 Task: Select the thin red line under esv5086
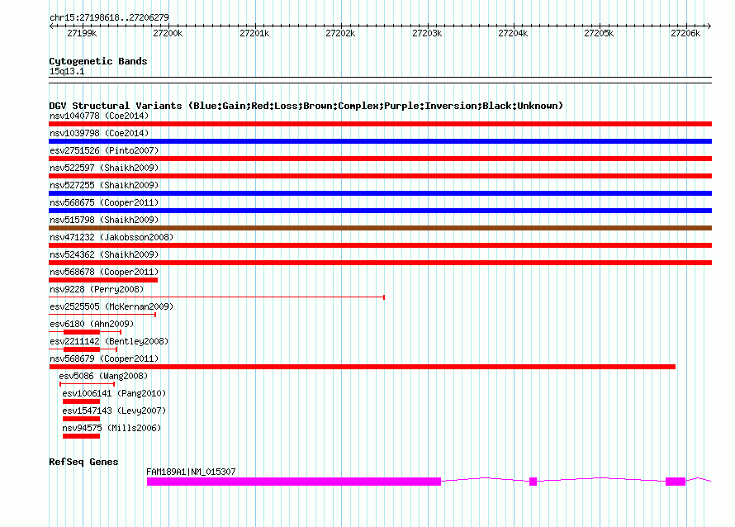tap(88, 384)
